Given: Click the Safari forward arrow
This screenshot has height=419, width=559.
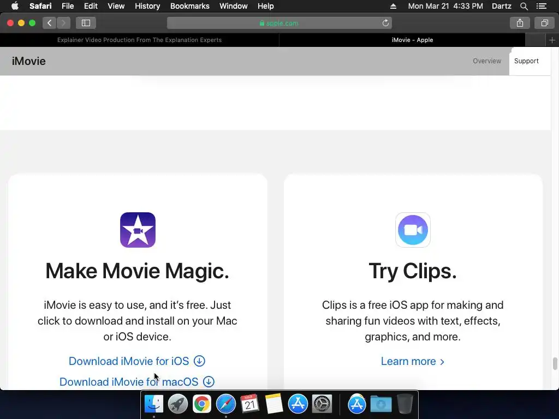Looking at the screenshot, I should click(x=63, y=23).
